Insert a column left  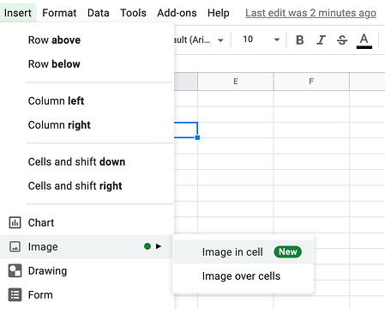tap(87, 100)
